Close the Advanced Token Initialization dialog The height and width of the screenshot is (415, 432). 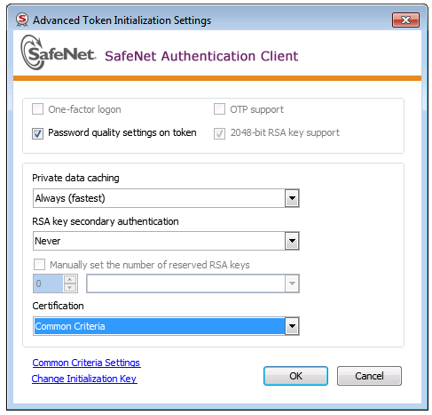(405, 20)
